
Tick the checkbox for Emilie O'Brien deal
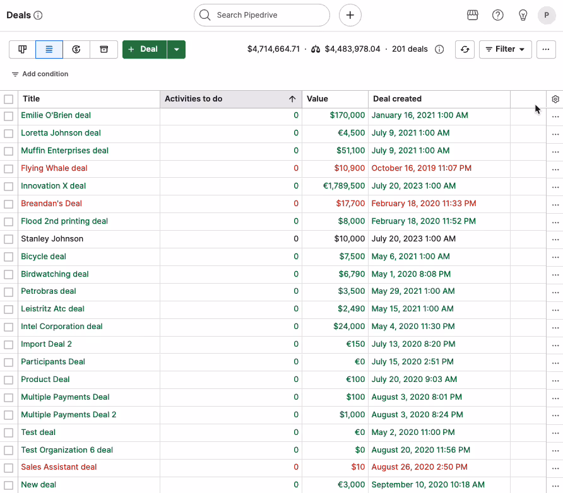(9, 116)
